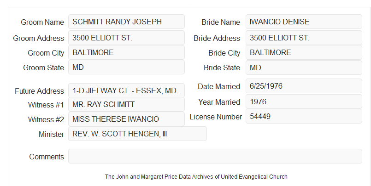This screenshot has height=186, width=371.
Task: Focus the Bride State MD field
Action: coord(304,68)
